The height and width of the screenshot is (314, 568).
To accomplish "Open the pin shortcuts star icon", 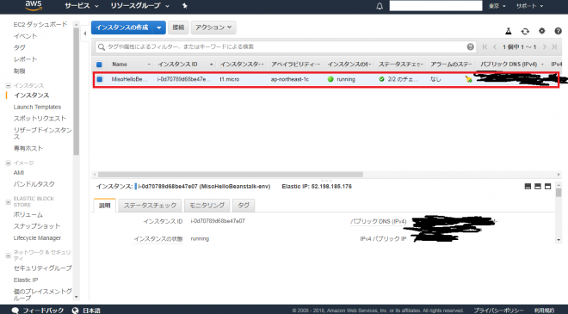I will point(185,6).
